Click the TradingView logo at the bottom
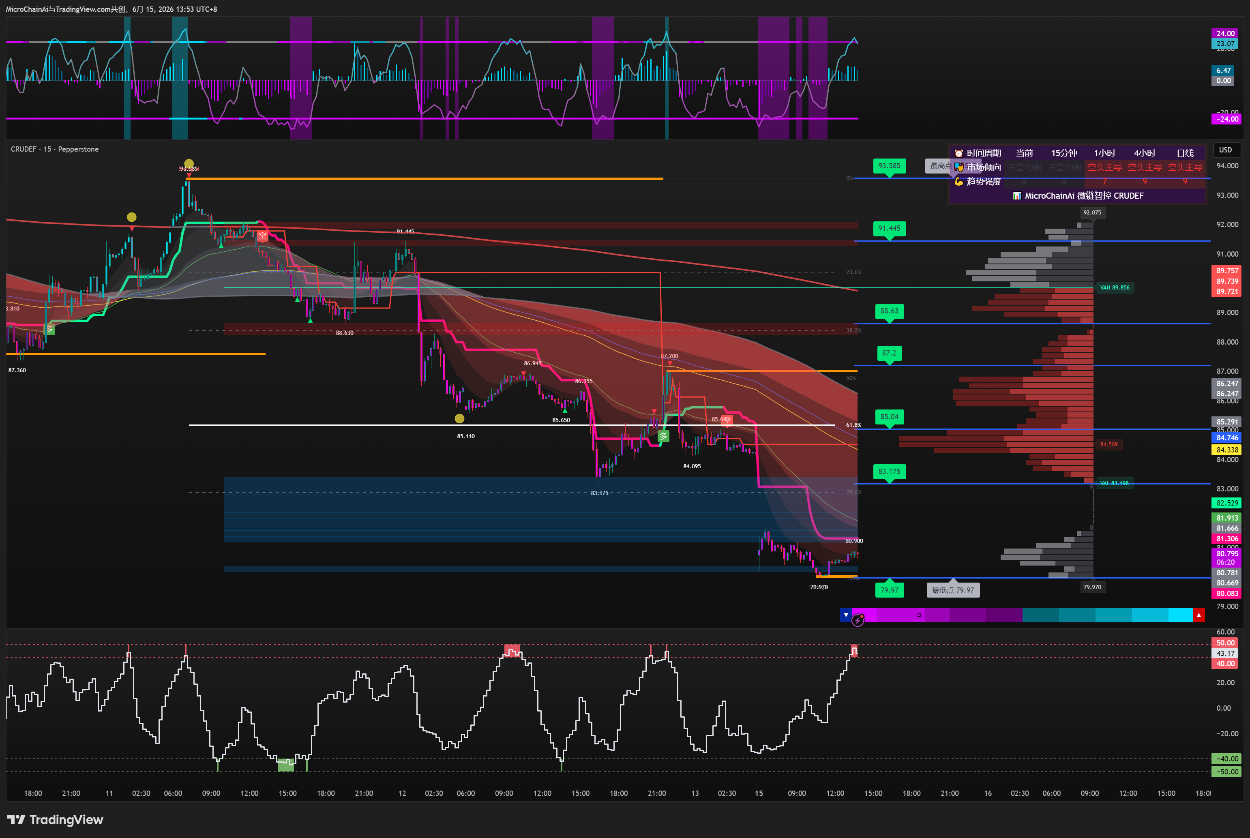 tap(55, 819)
